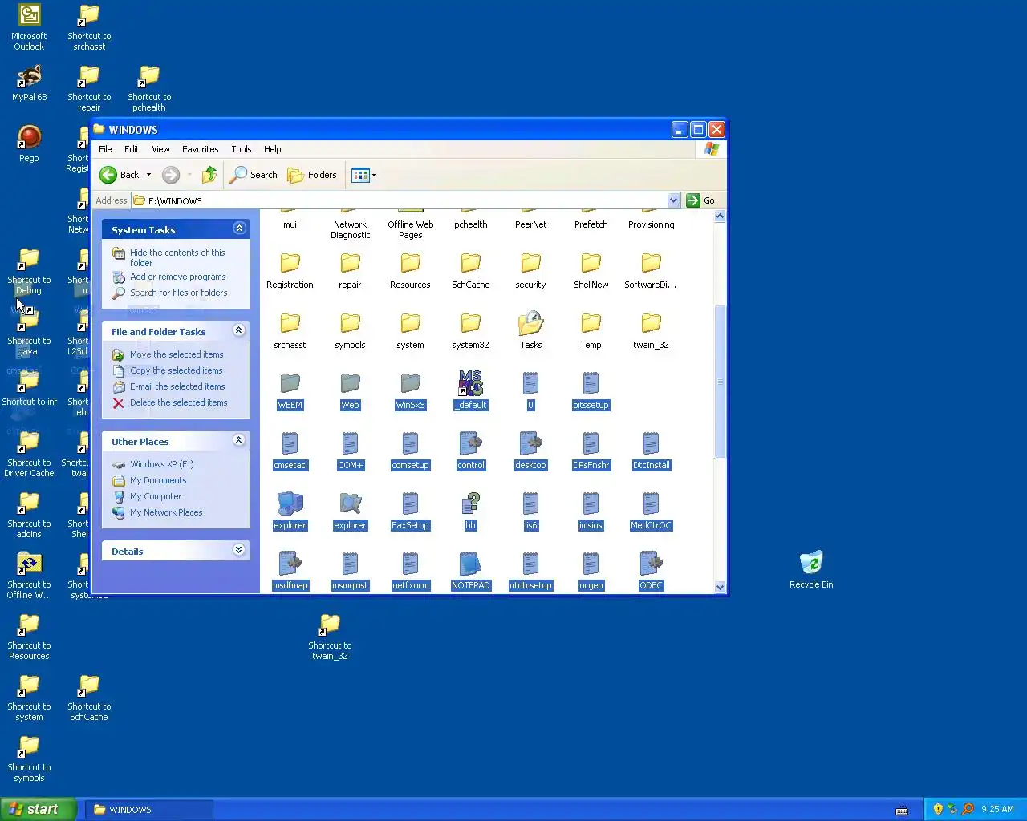Open the Tools menu
This screenshot has height=821, width=1027.
tap(241, 149)
